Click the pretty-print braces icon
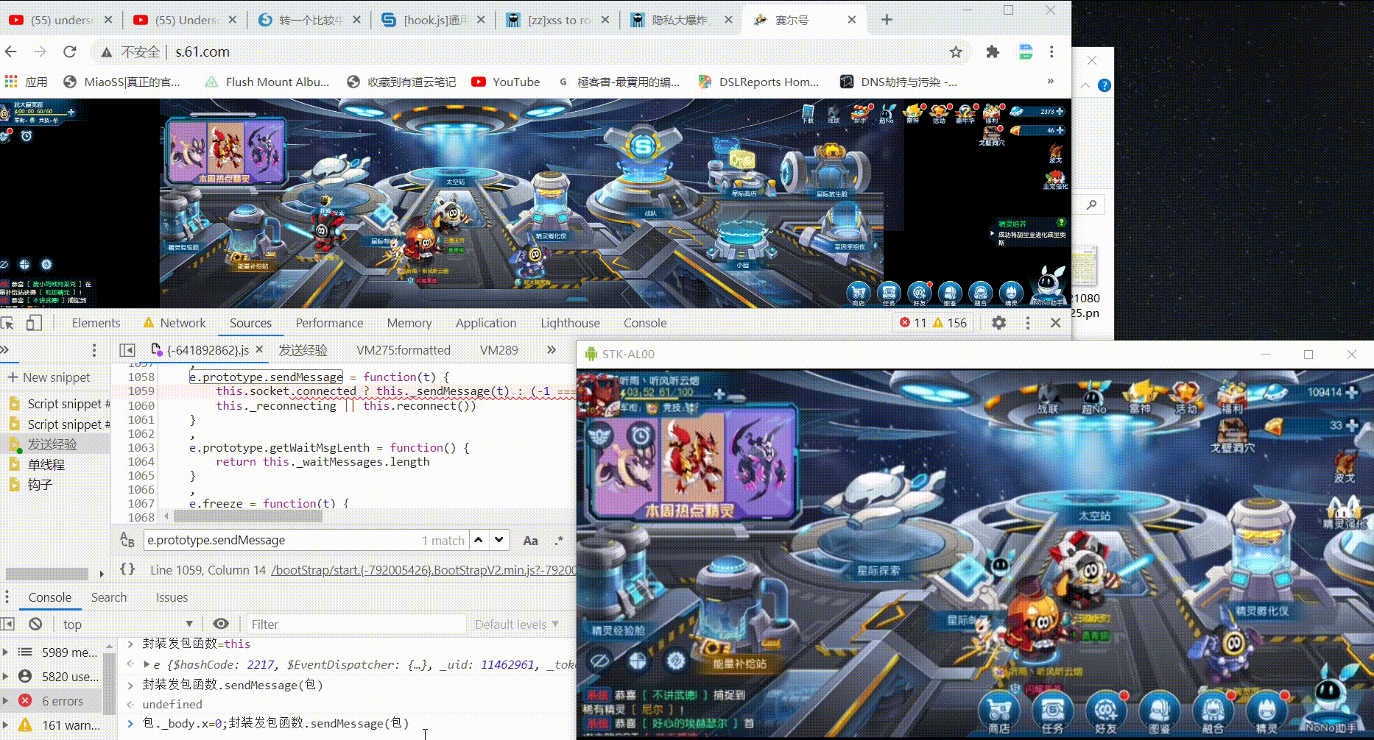 point(127,569)
